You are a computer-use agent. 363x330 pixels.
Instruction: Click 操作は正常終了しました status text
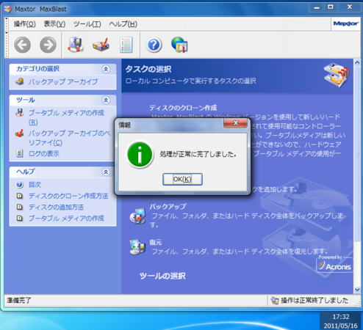coord(315,301)
